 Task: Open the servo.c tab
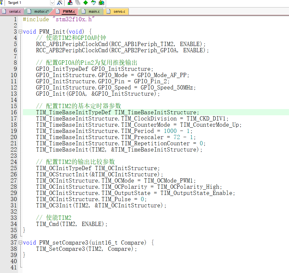pos(116,11)
